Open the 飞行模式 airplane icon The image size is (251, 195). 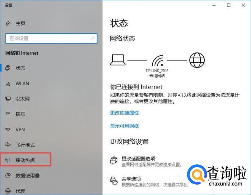(x=8, y=145)
